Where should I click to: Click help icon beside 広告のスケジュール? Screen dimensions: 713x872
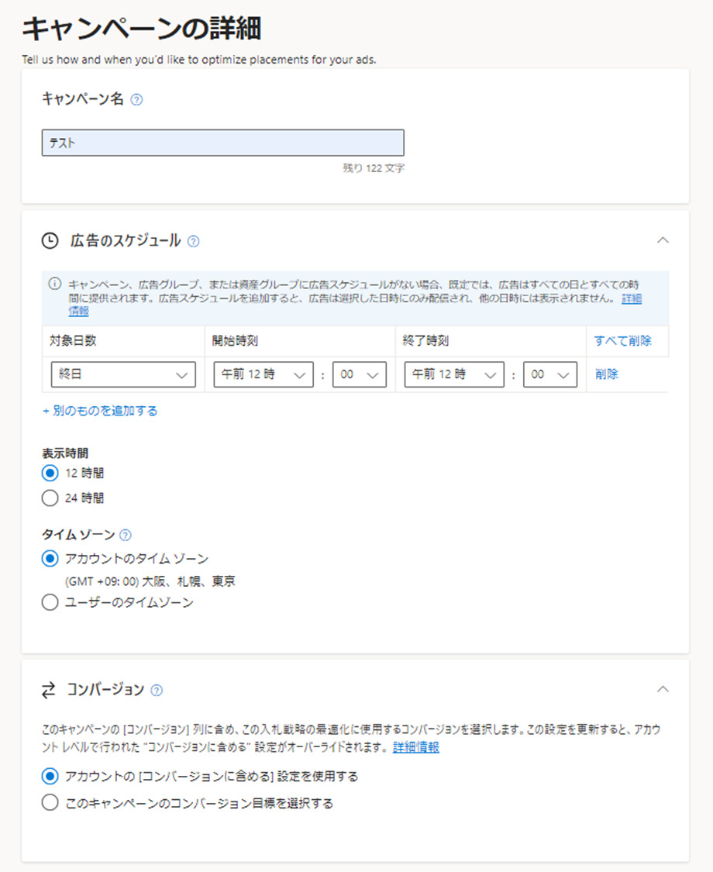pos(194,241)
